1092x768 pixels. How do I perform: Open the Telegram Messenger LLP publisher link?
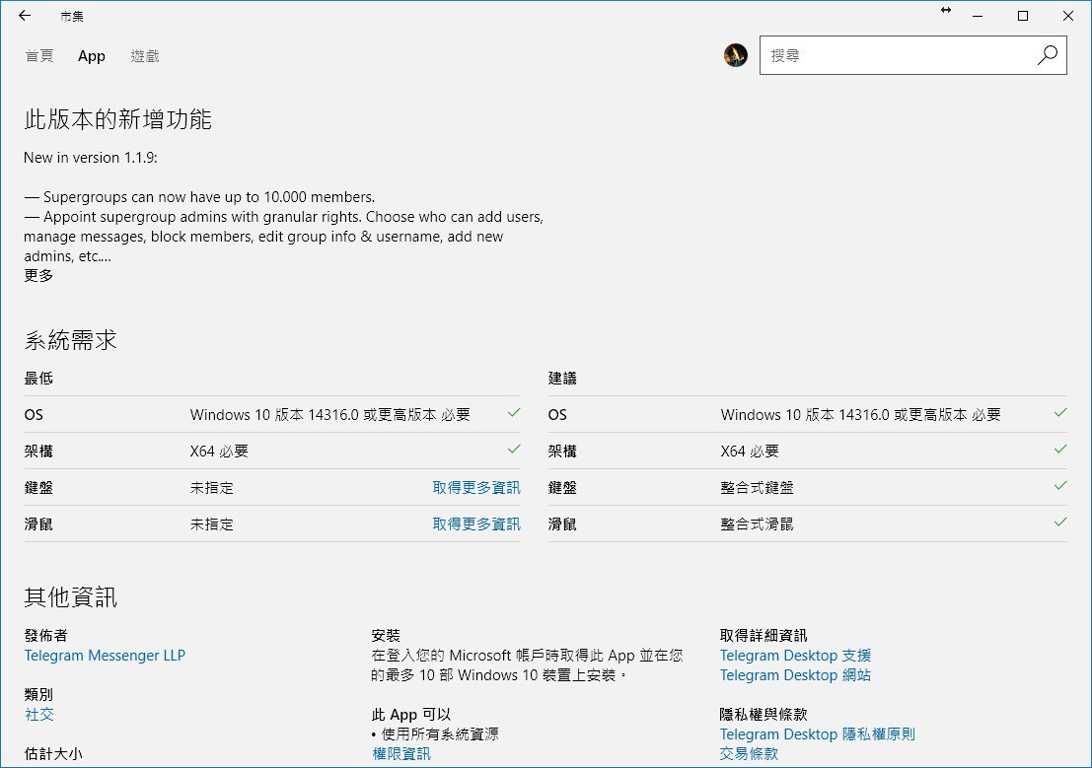(x=105, y=655)
